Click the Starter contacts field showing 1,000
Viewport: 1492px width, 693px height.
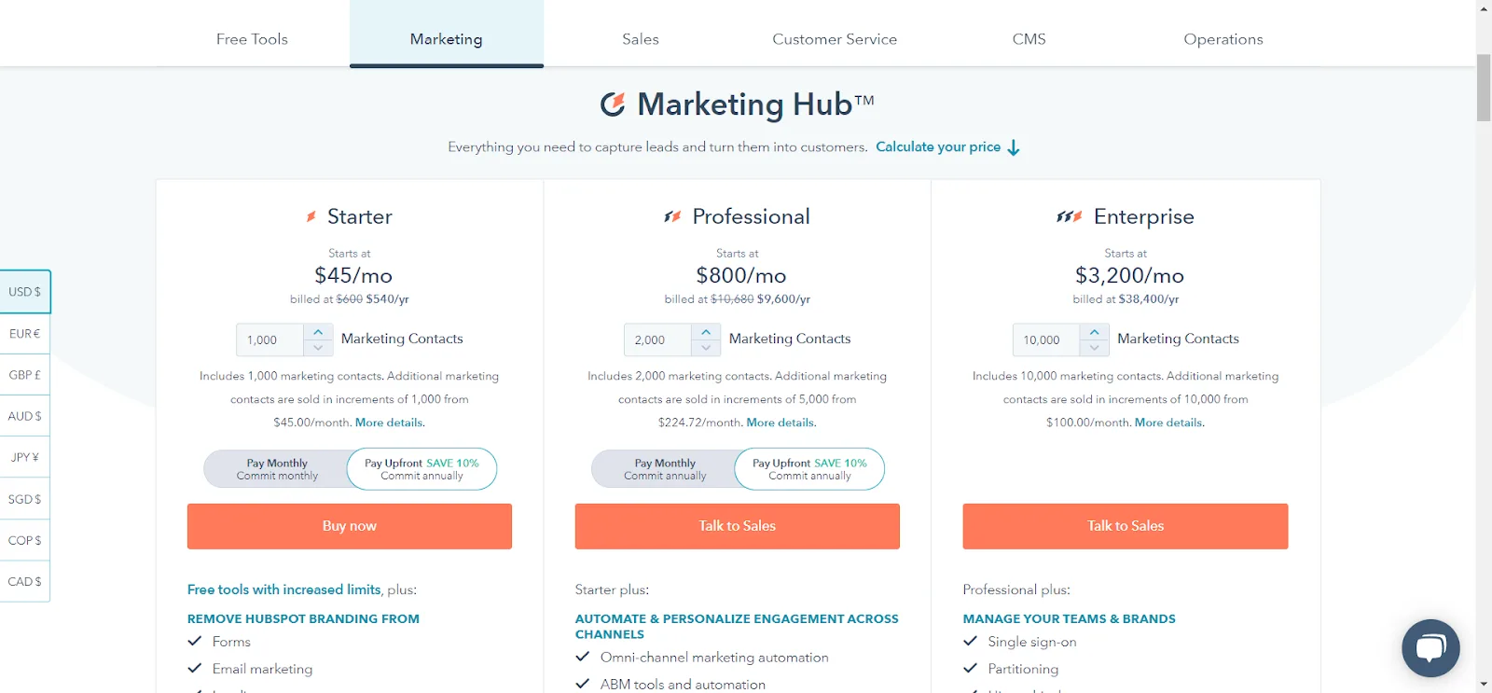click(270, 340)
